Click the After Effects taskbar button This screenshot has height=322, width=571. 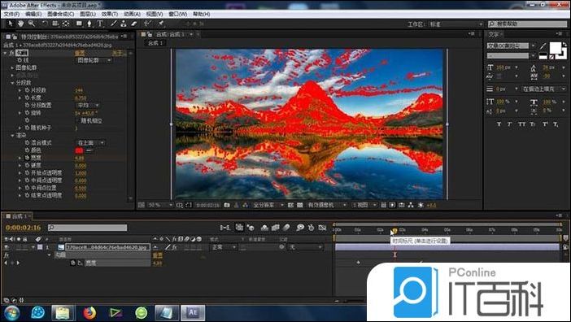point(193,313)
